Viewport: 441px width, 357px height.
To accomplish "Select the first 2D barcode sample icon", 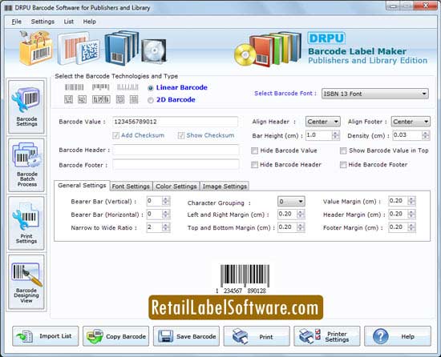I will [69, 99].
